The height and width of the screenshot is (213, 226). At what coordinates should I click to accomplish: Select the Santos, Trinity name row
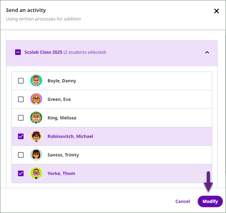(x=112, y=155)
